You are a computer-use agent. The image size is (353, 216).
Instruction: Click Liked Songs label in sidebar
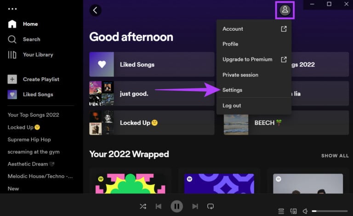coord(38,95)
